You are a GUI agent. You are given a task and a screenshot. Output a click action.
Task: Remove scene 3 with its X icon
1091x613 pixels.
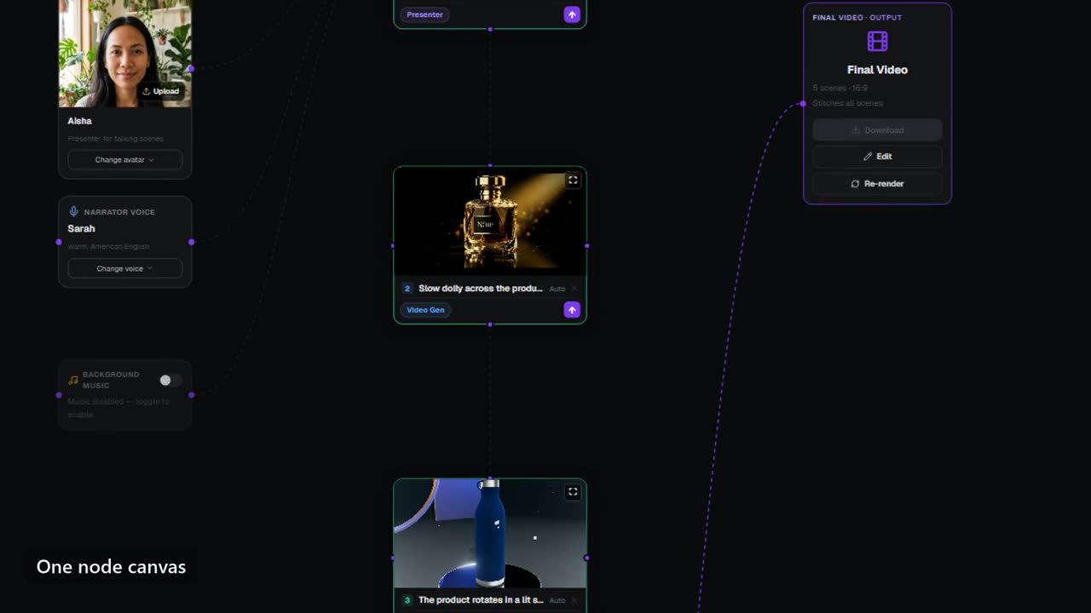[x=574, y=600]
